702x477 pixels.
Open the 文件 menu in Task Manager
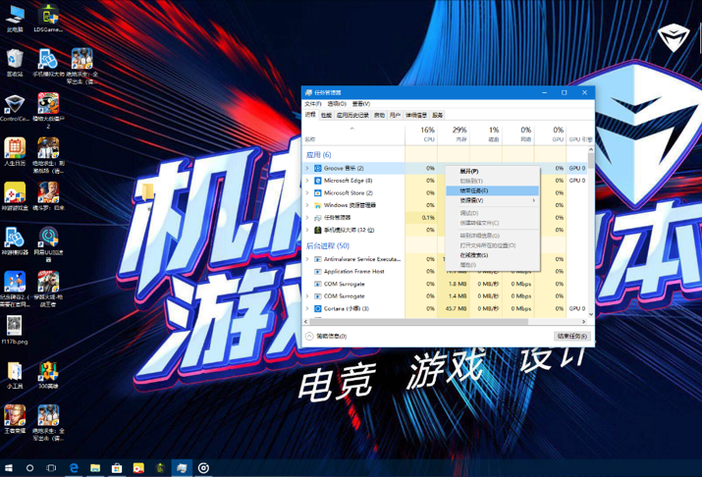coord(313,104)
